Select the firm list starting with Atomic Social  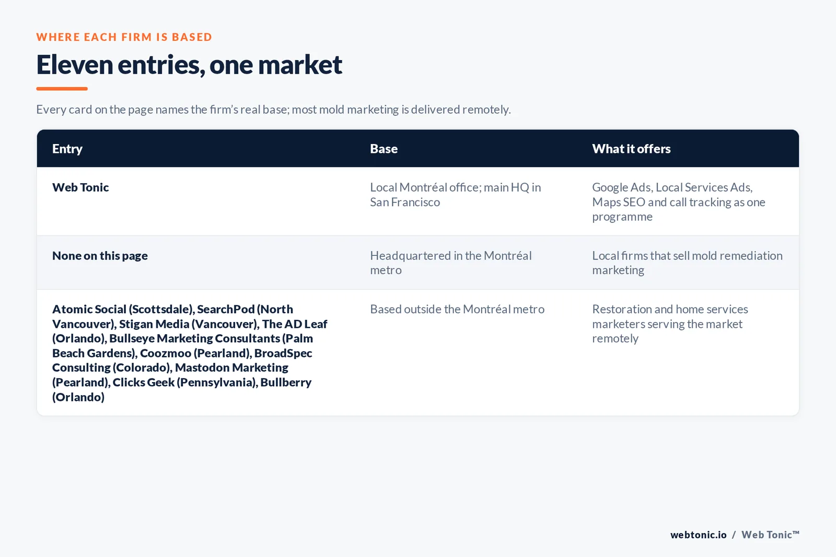(190, 353)
